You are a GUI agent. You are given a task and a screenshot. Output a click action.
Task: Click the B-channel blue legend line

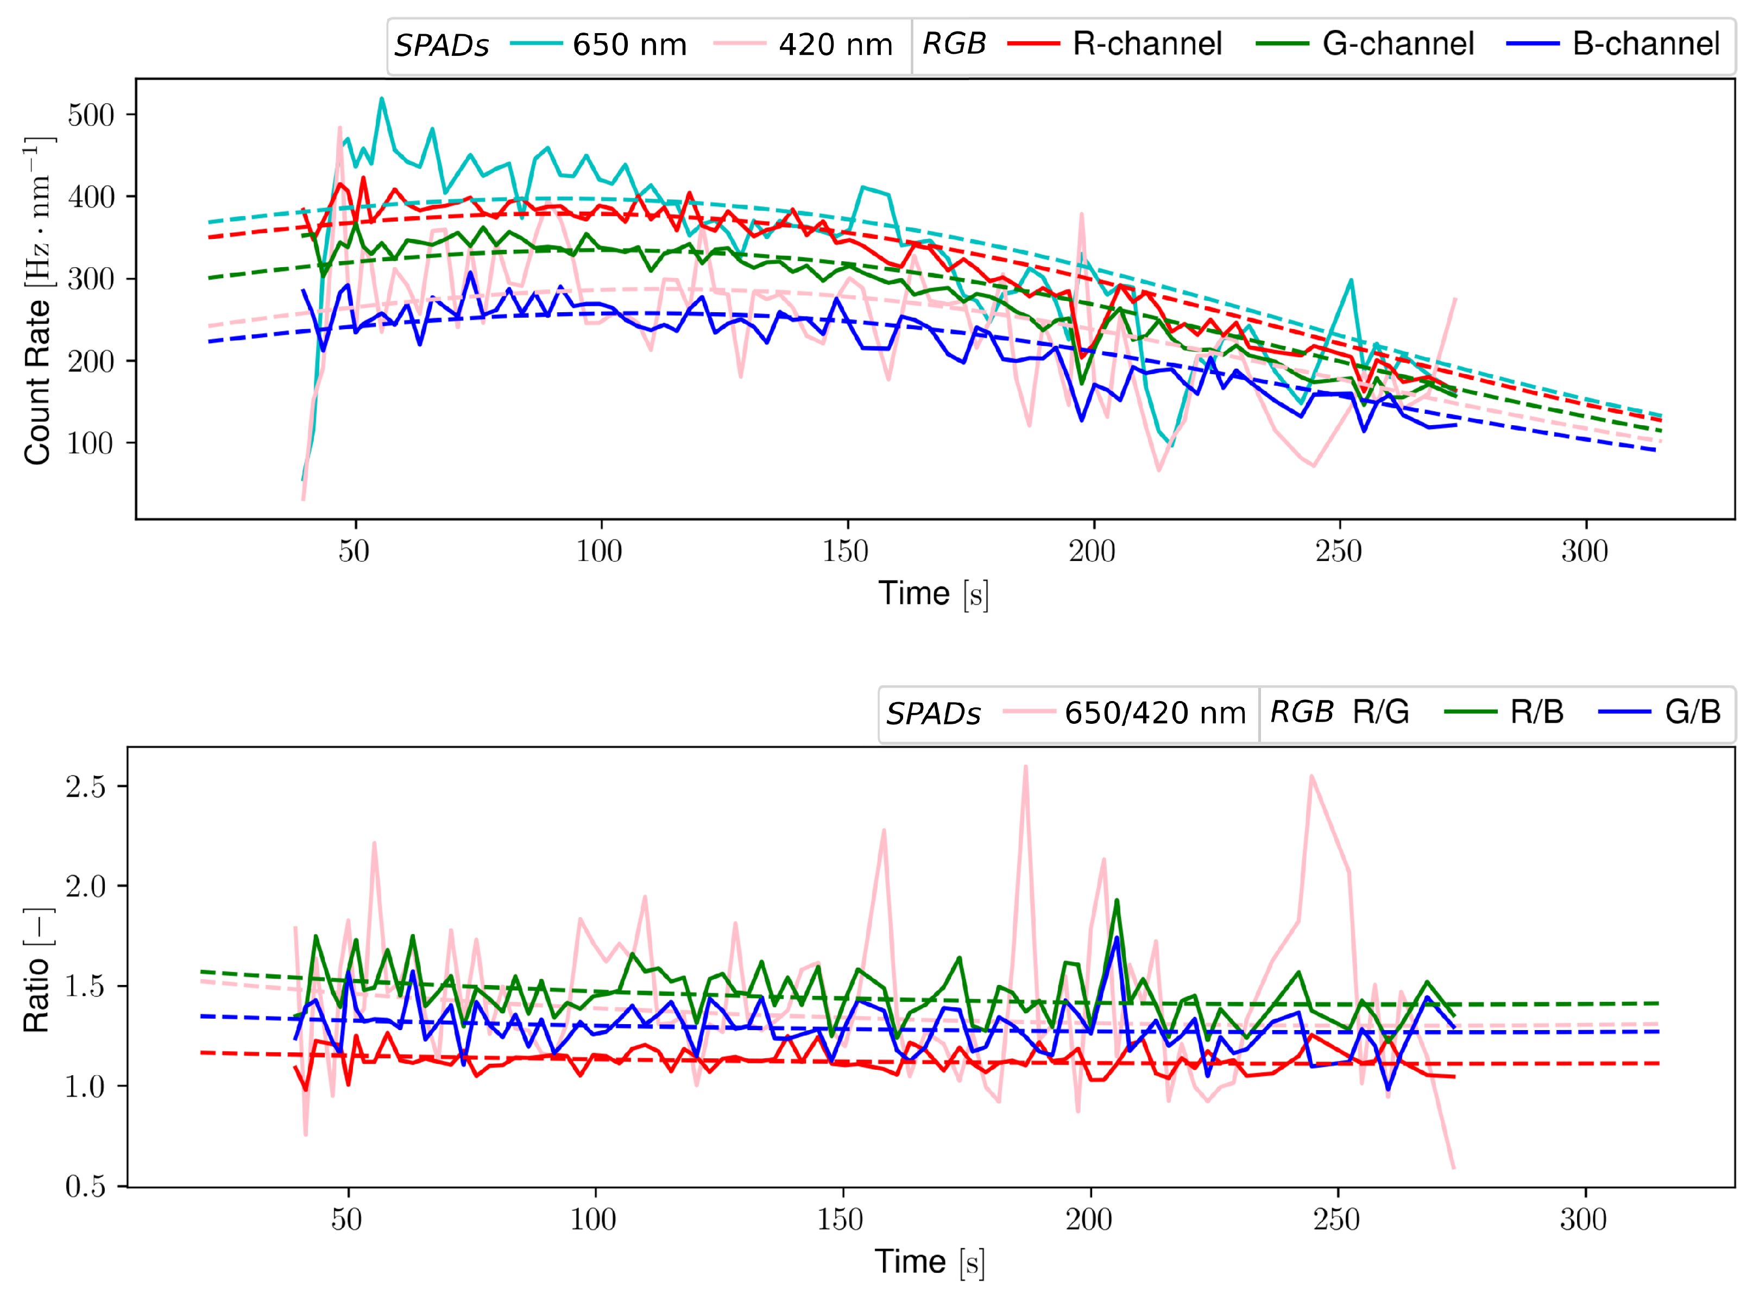pyautogui.click(x=1533, y=43)
